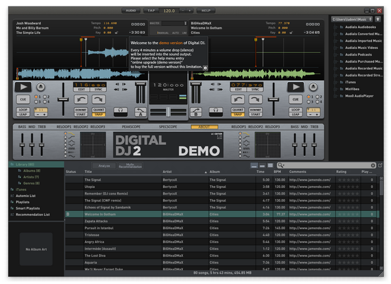Image resolution: width=391 pixels, height=284 pixels.
Task: Click the left deck jump-back arrow button
Action: [81, 99]
